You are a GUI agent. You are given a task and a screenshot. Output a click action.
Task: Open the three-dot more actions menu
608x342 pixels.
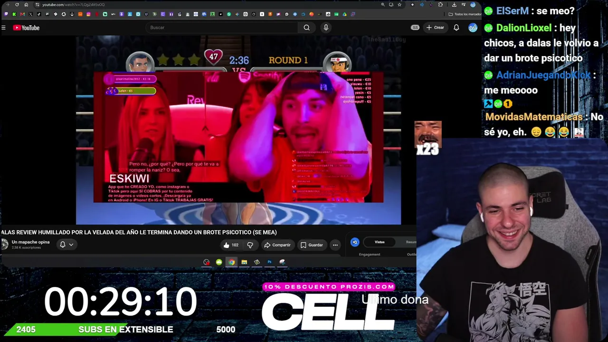pos(335,245)
